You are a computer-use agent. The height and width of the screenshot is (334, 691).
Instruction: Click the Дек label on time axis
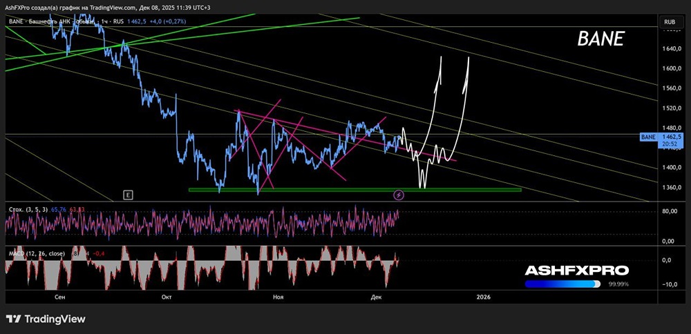coord(376,297)
